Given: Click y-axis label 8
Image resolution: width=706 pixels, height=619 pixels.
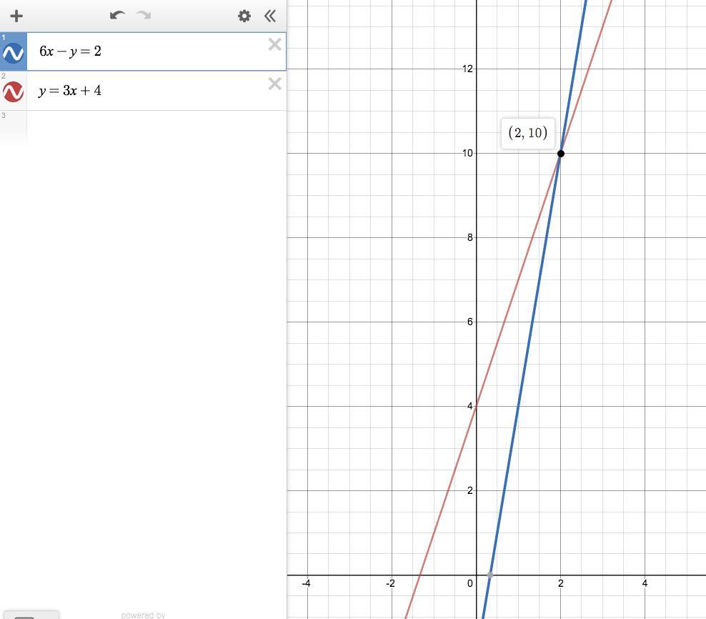Looking at the screenshot, I should click(470, 237).
